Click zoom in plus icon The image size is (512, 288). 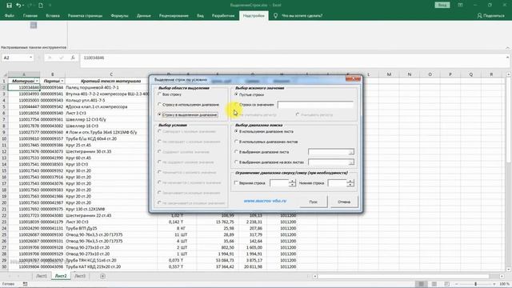pos(494,284)
